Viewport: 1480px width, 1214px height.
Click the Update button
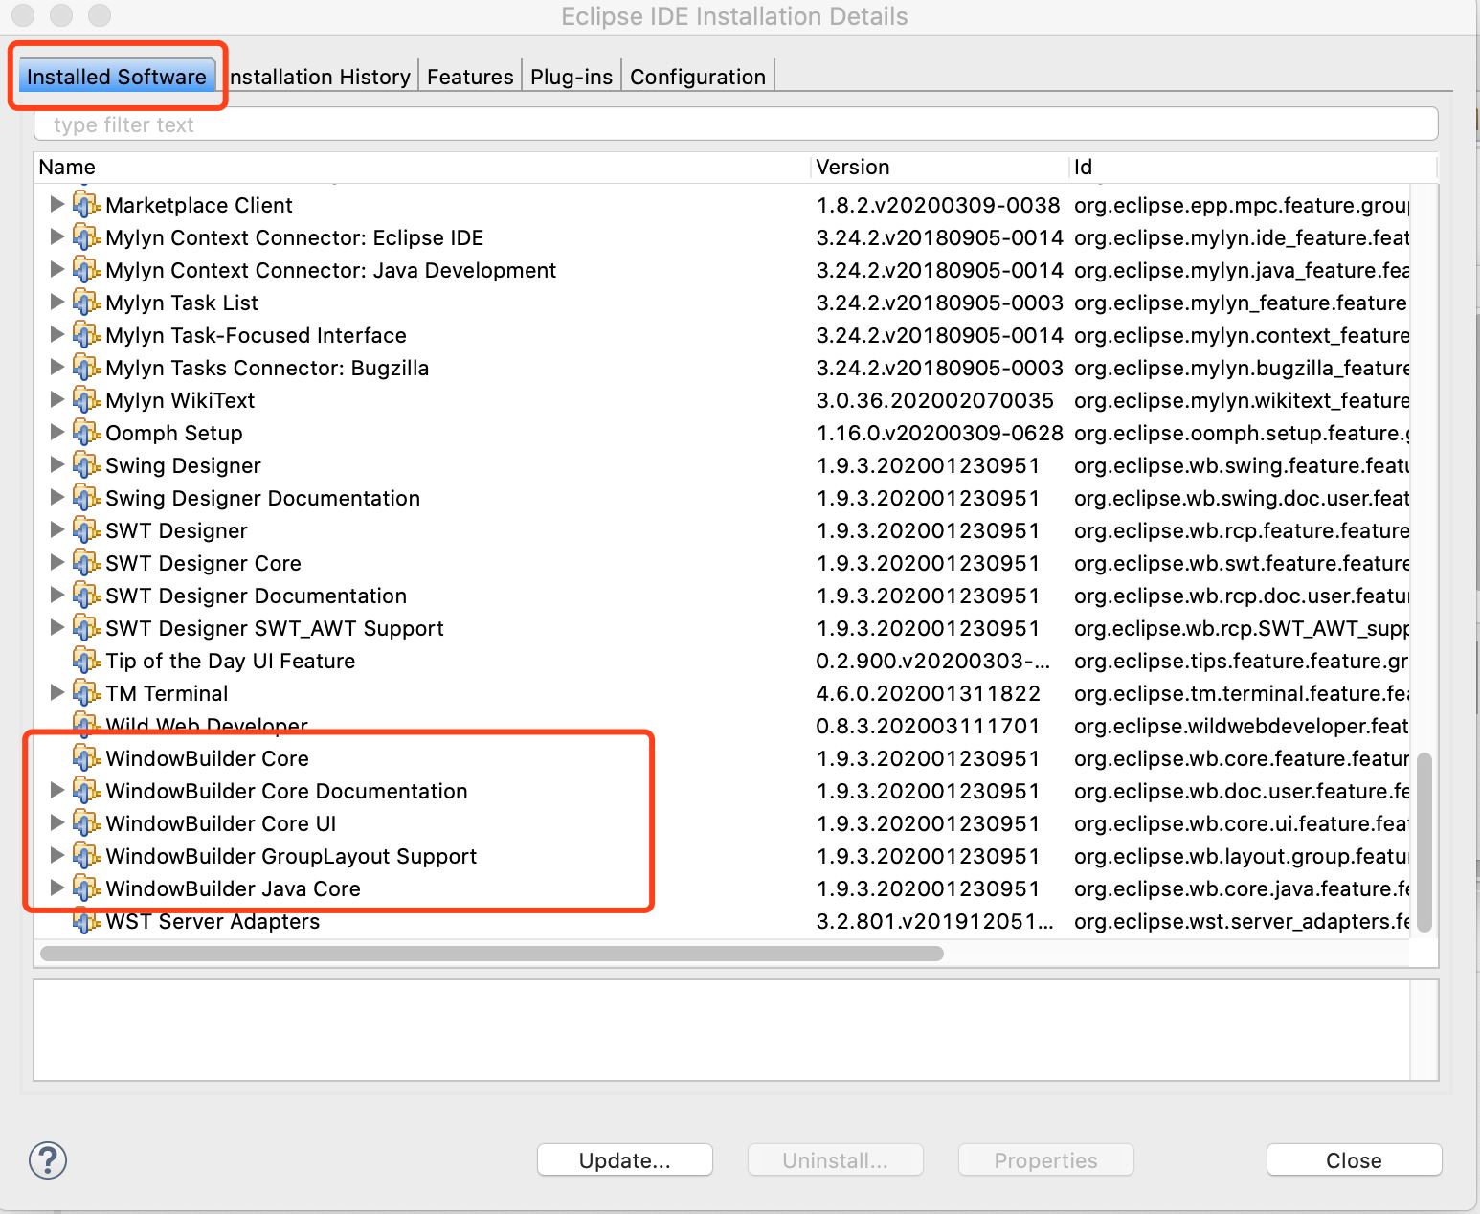pyautogui.click(x=624, y=1159)
